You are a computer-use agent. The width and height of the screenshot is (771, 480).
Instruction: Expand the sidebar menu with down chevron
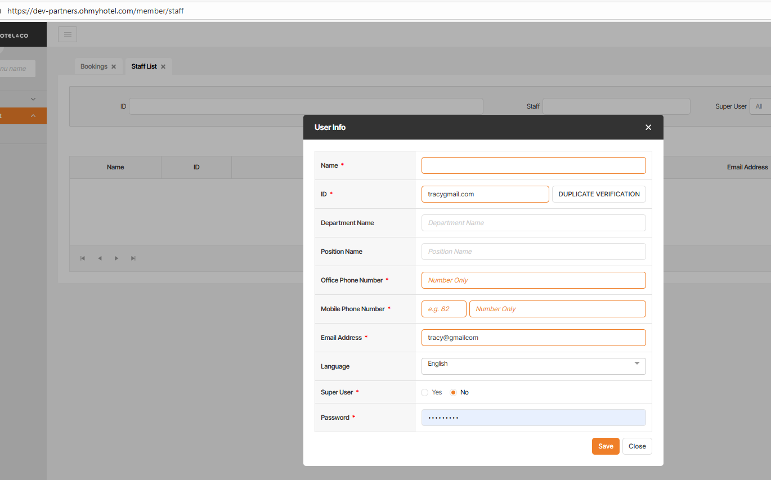click(33, 99)
